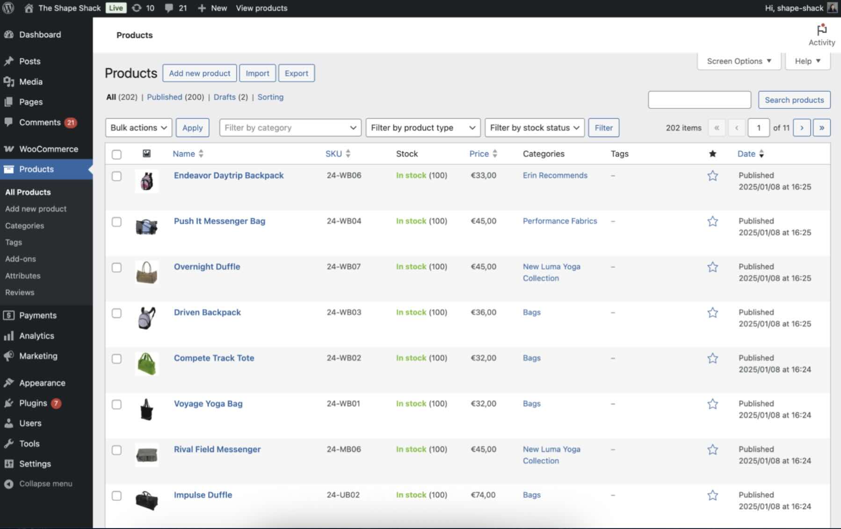841x529 pixels.
Task: Click the Export button
Action: pos(297,73)
